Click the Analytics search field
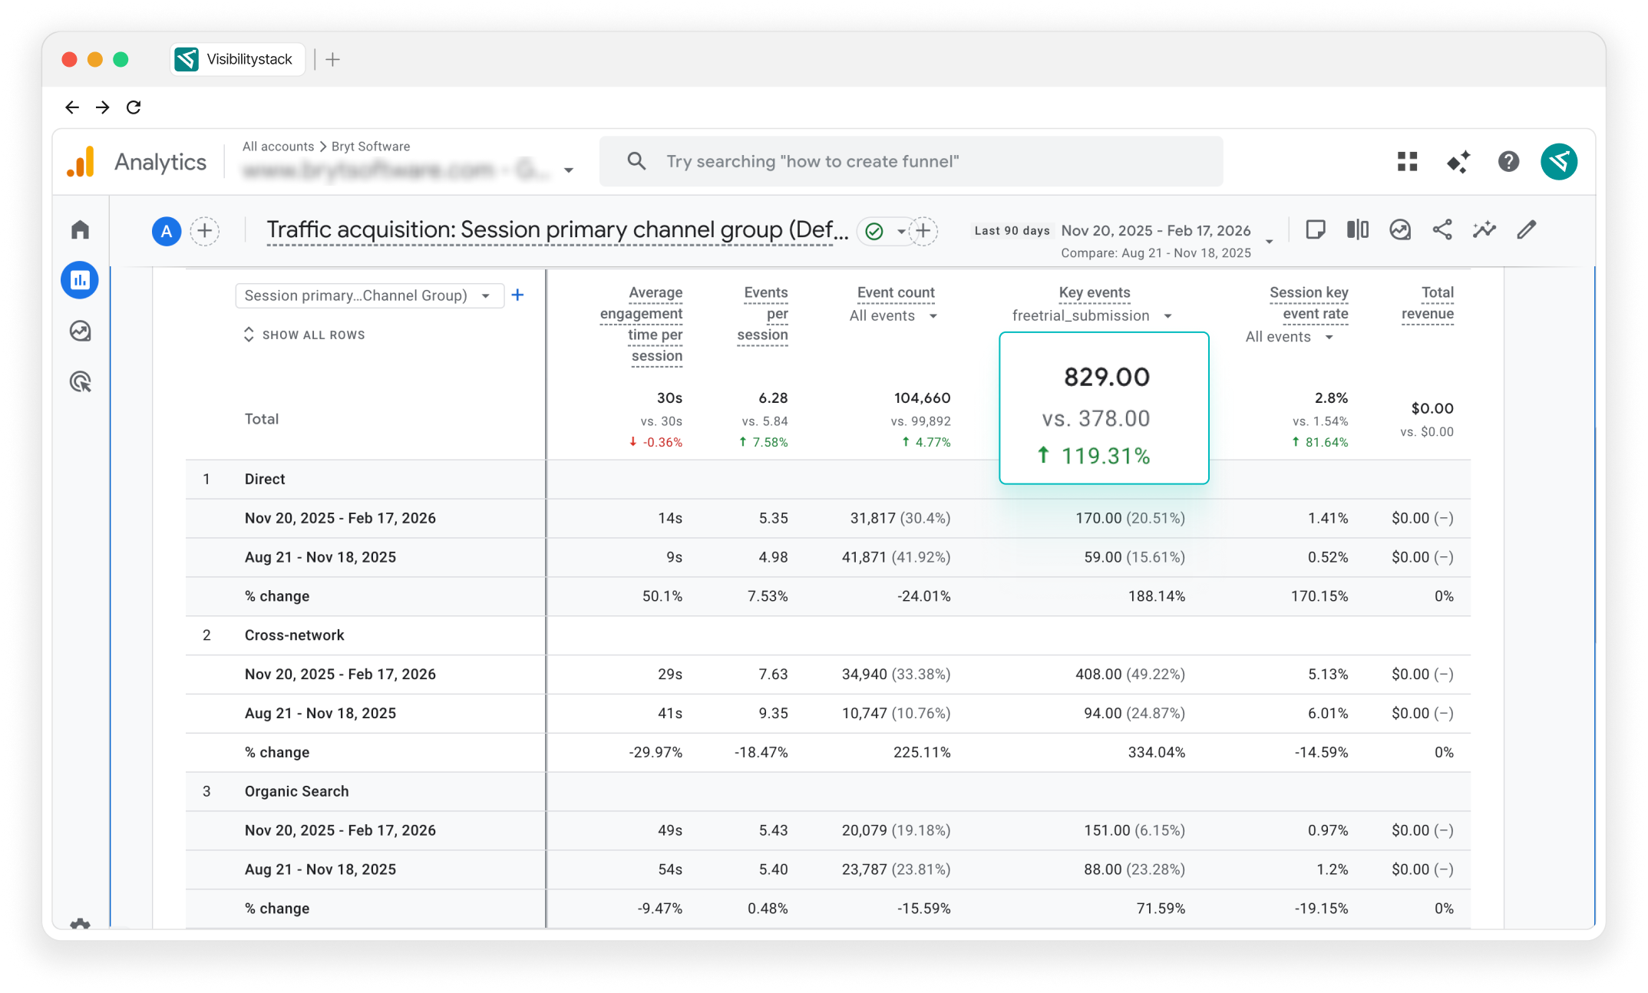Viewport: 1648px width, 993px height. coord(910,161)
